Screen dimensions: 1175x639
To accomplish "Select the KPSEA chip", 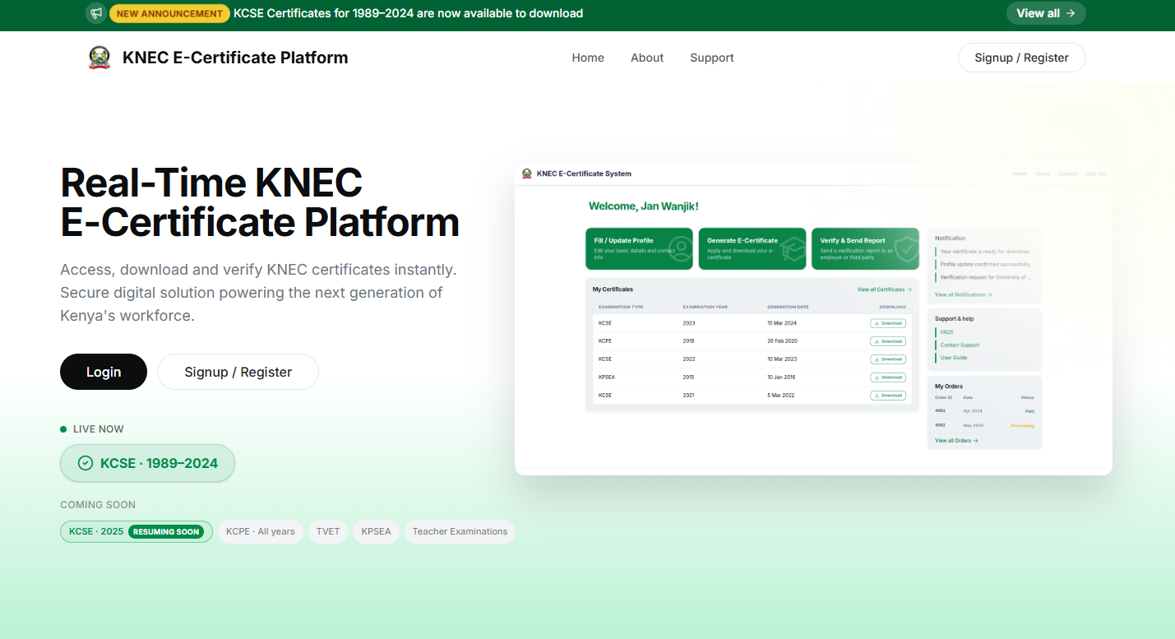I will pos(377,531).
